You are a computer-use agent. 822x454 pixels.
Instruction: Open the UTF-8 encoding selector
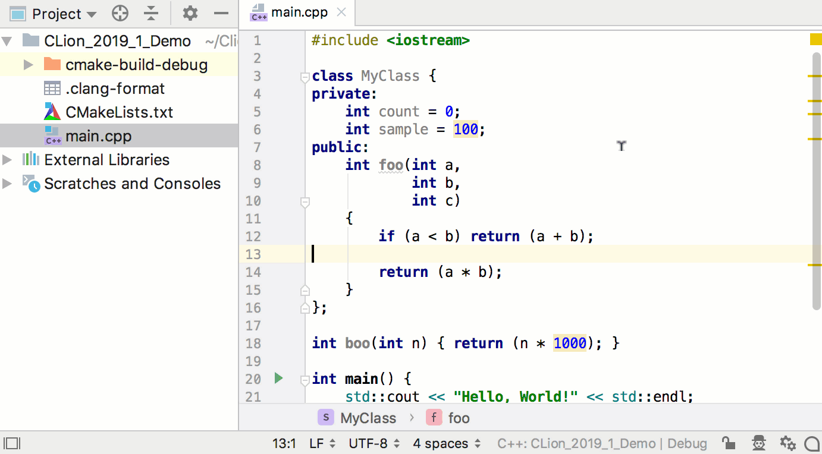pyautogui.click(x=374, y=443)
